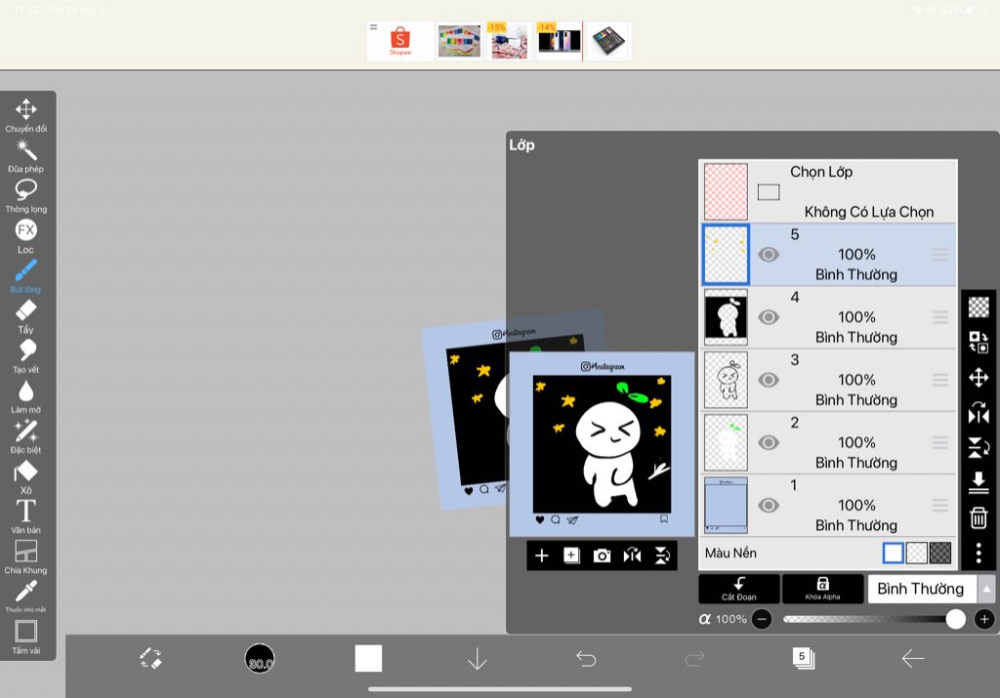The width and height of the screenshot is (1000, 698).
Task: Select the Bút lông brush tool
Action: 26,276
